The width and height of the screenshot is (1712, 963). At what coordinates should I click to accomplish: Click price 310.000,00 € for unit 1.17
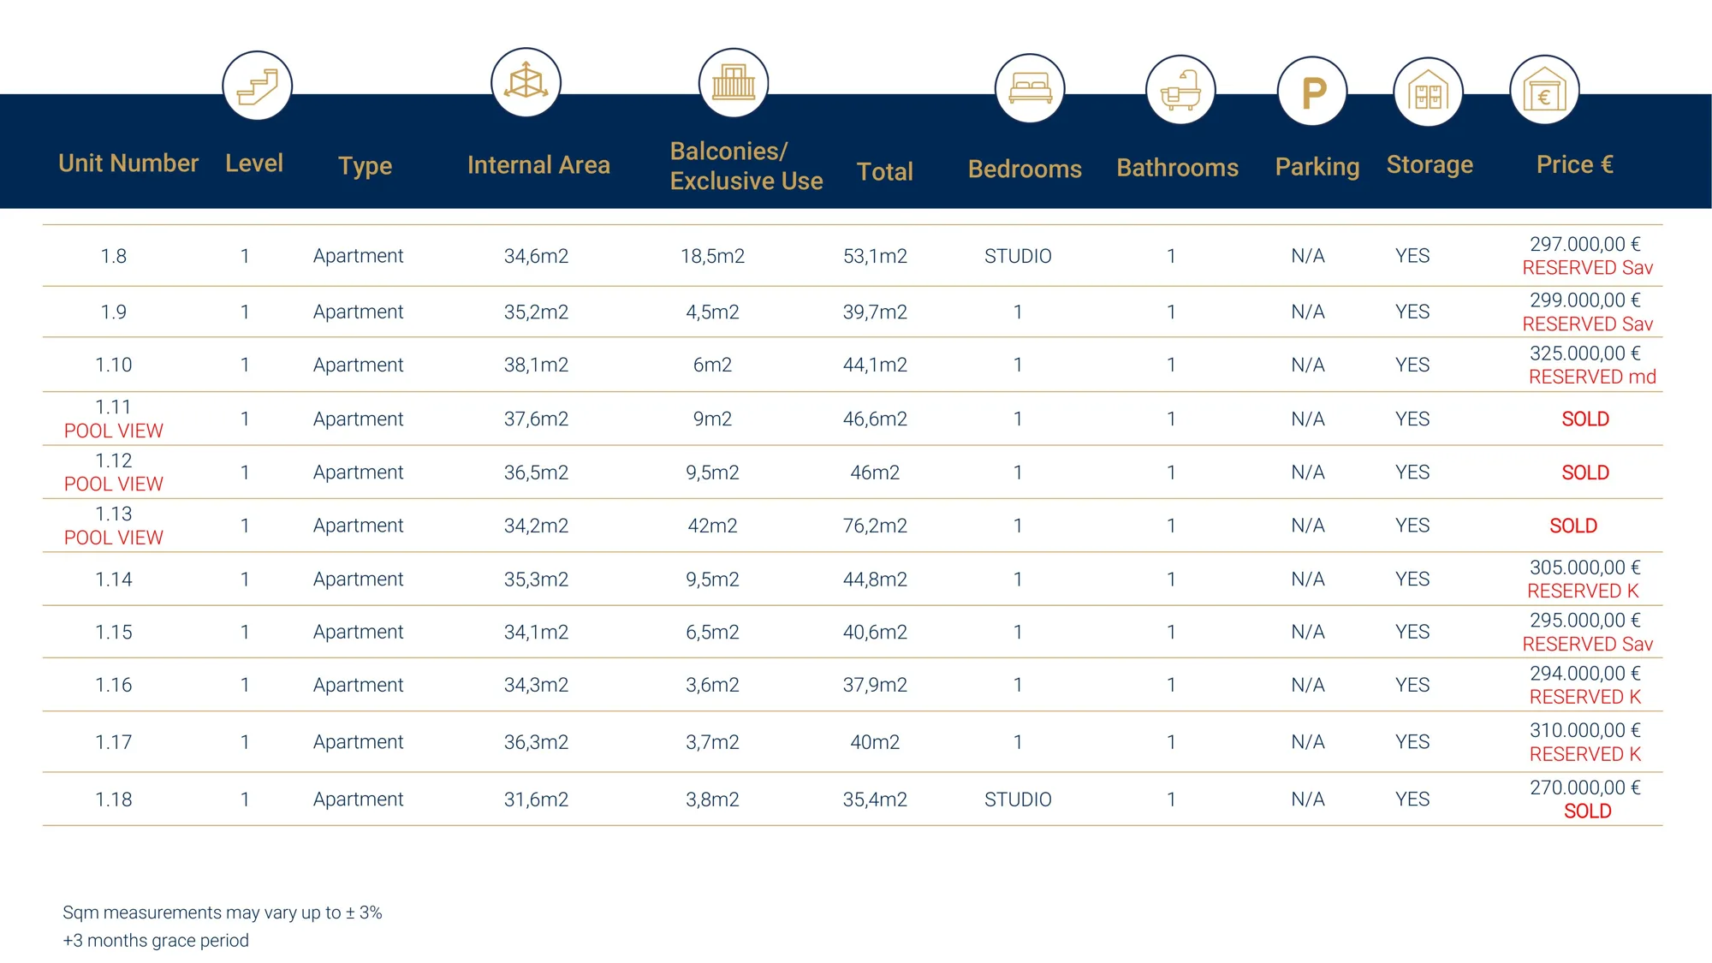coord(1585,730)
